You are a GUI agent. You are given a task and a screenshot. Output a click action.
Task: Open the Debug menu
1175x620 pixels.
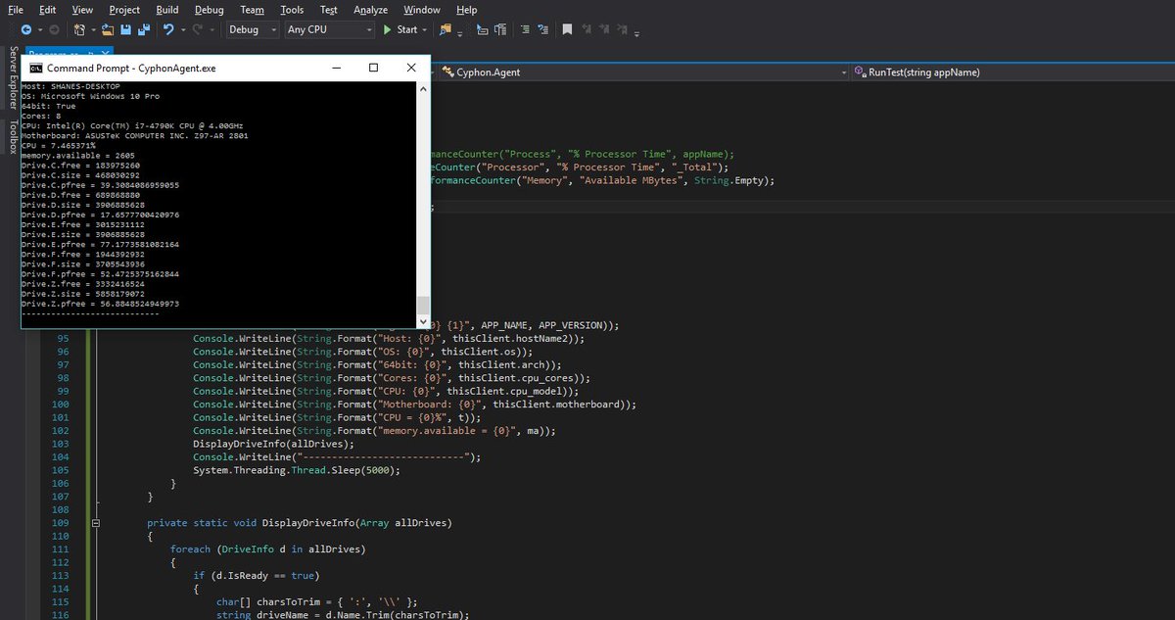click(x=210, y=10)
